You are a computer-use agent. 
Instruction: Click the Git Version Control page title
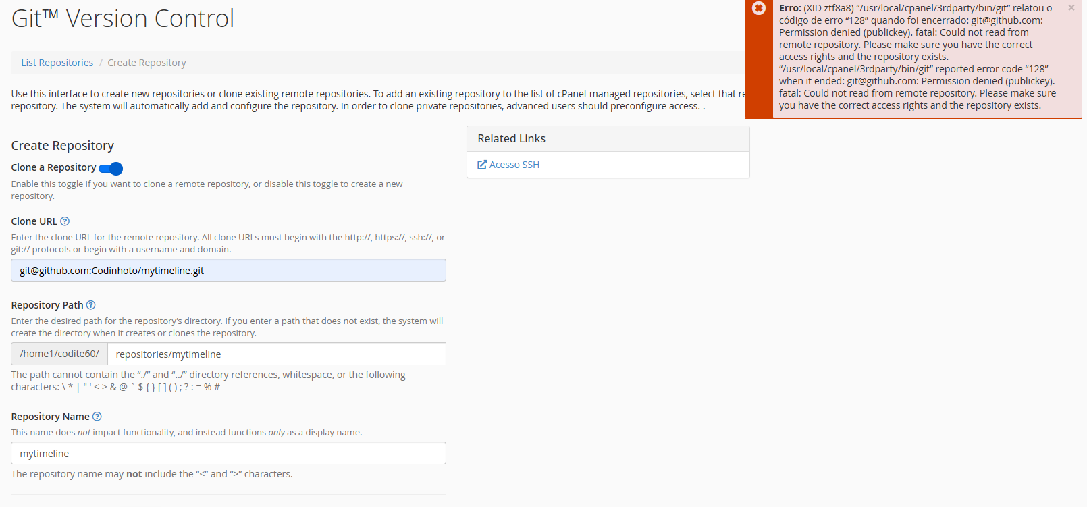123,18
